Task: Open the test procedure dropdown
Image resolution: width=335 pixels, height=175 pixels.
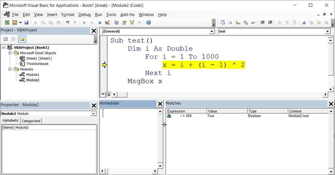Action: [x=328, y=32]
